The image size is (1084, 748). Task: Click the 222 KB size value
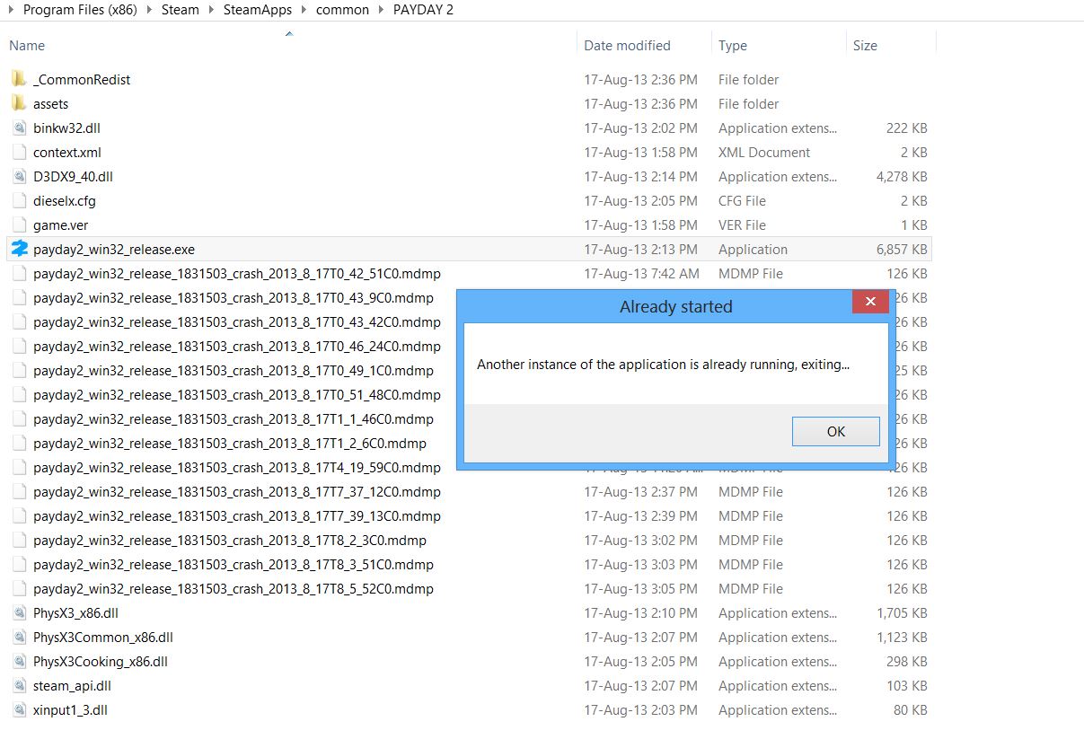coord(907,128)
